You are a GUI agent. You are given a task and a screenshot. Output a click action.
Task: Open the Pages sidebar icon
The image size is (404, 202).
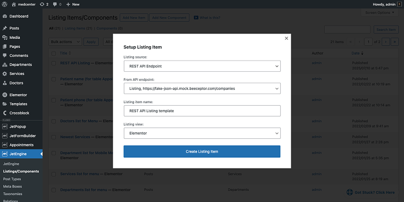[x=5, y=47]
